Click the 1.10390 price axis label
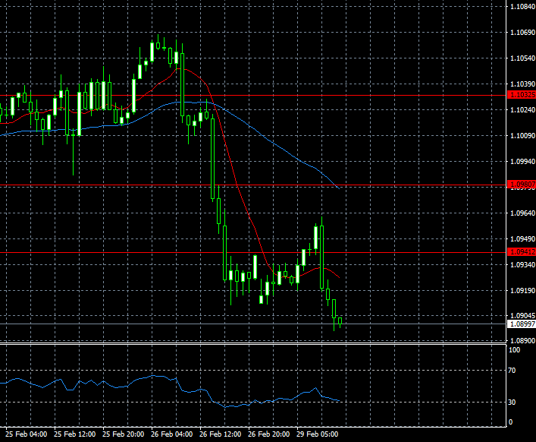Screen dimensions: 536x442 522,84
